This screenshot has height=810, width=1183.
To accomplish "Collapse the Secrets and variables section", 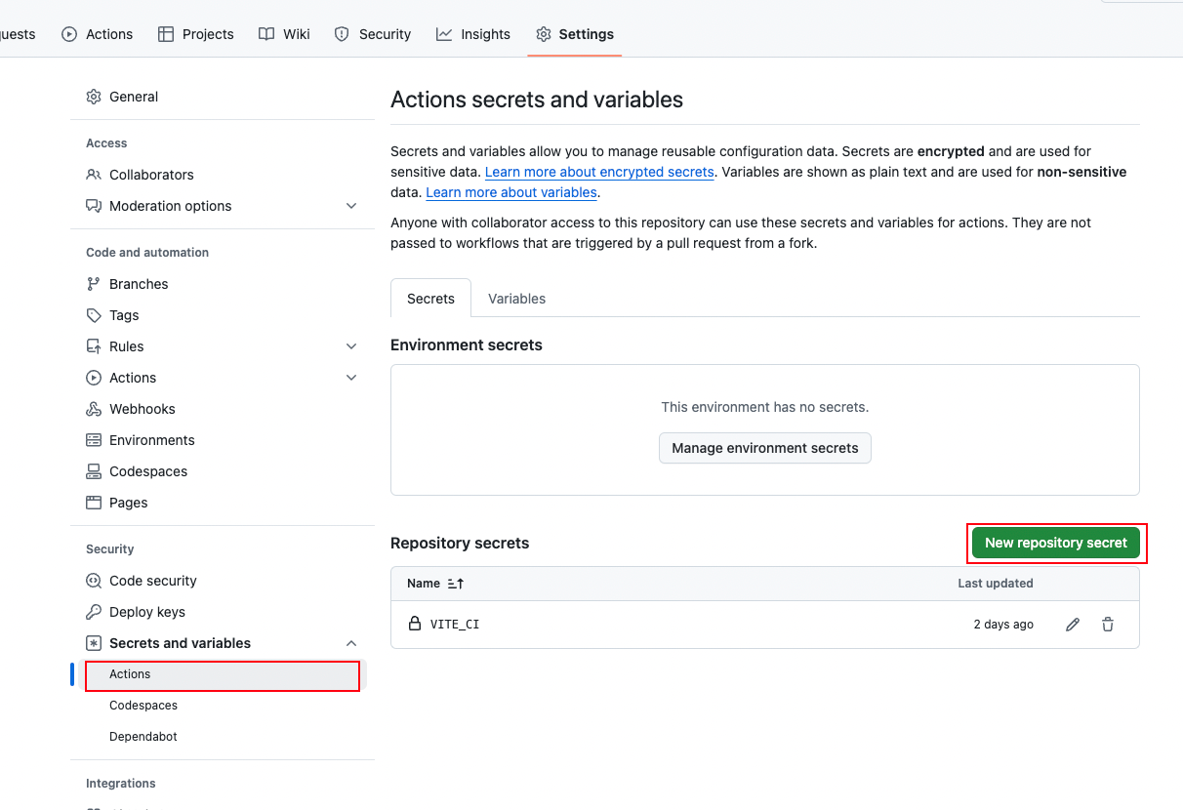I will click(351, 643).
